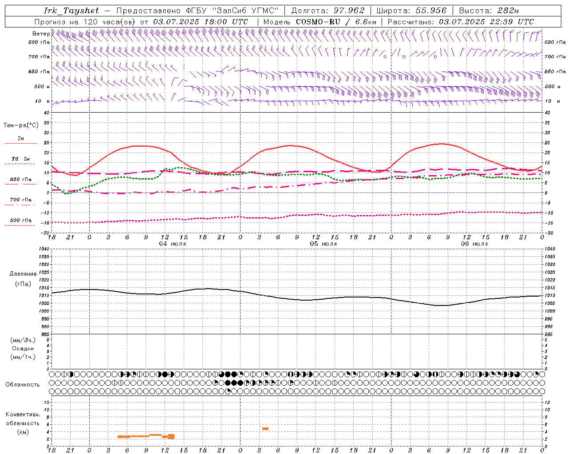Viewport: 568px width, 454px height.
Task: Click the isolated orange convective bar on 05 июля
Action: [x=265, y=429]
